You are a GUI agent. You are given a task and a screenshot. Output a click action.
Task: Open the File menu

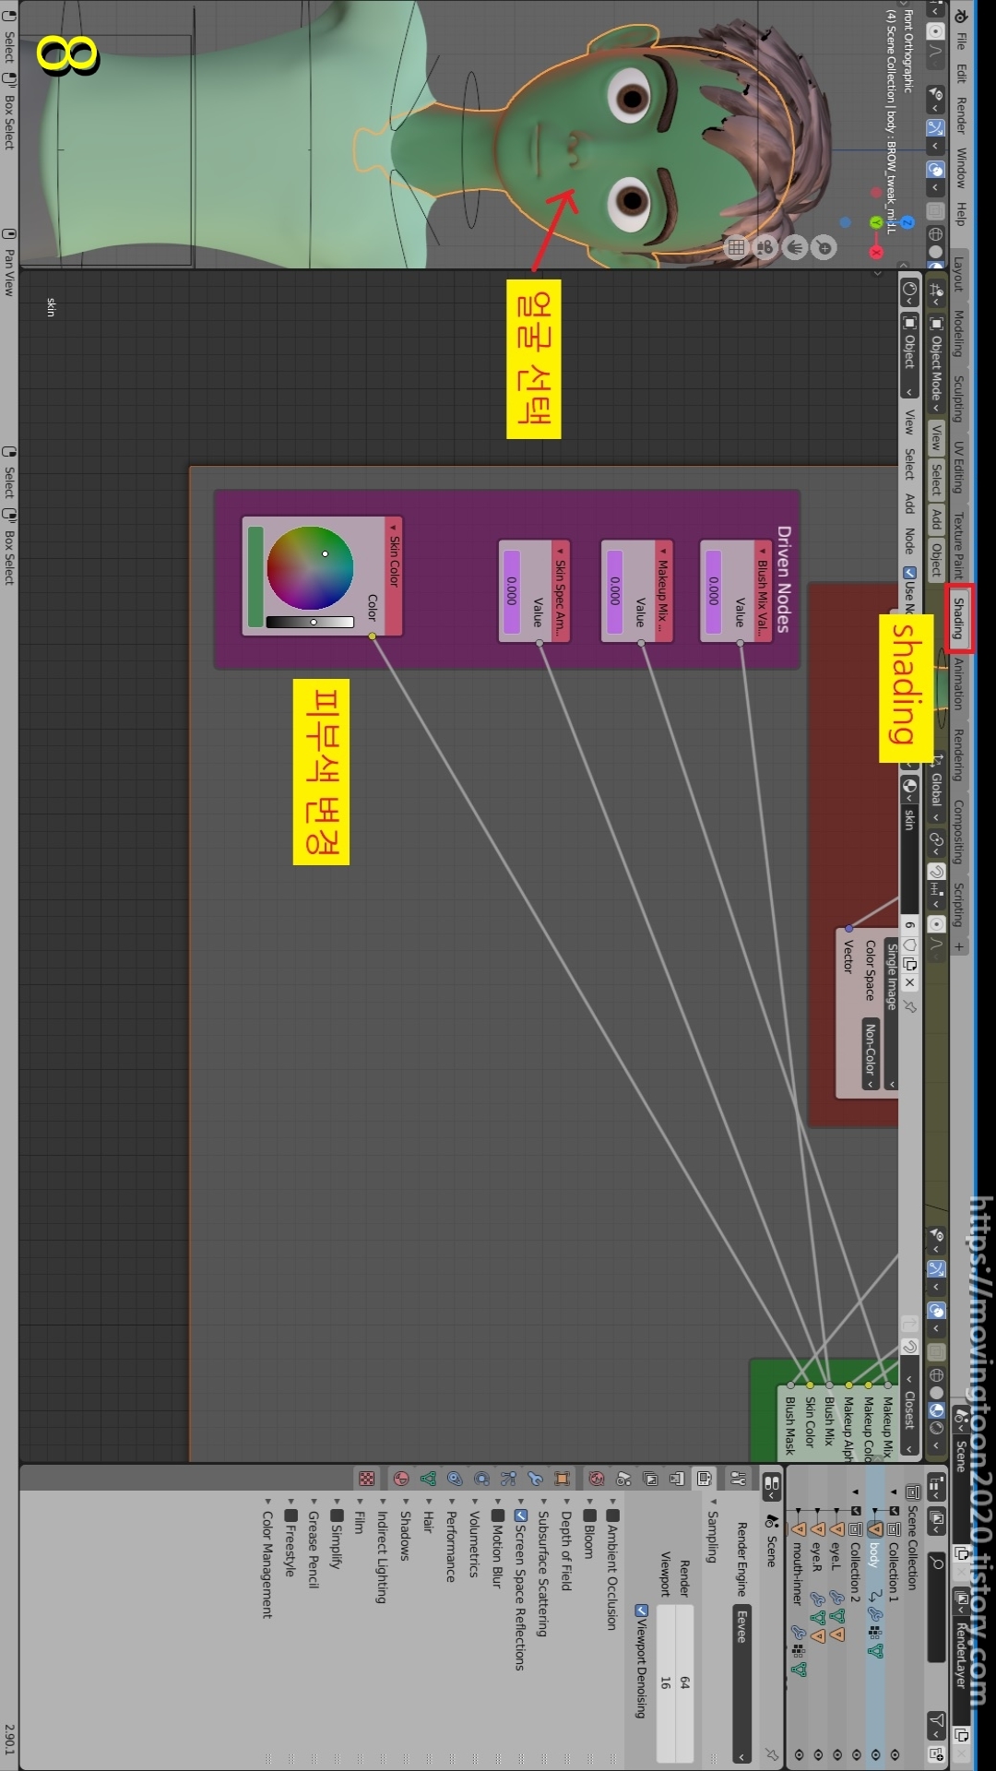point(960,41)
